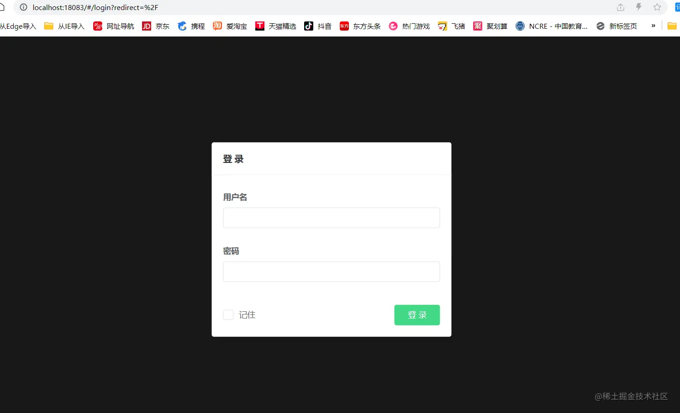Open the 从Edge导入 bookmarks folder

tap(18, 26)
